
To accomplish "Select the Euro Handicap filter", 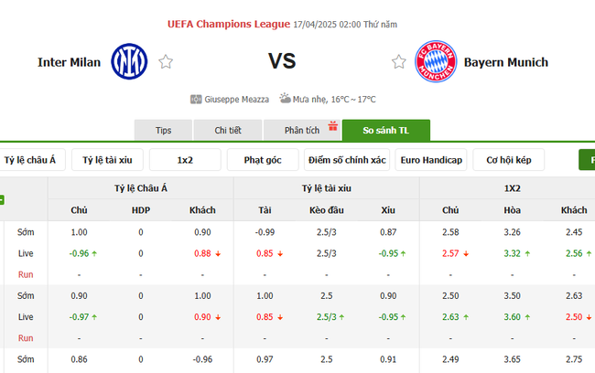I will (431, 160).
